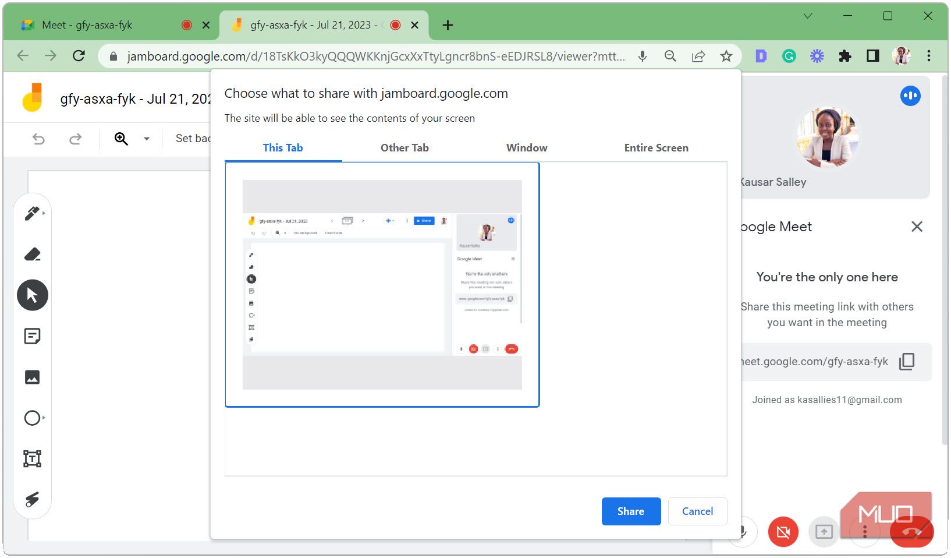Toggle the Present now screen-share control
This screenshot has height=558, width=951.
coord(824,532)
